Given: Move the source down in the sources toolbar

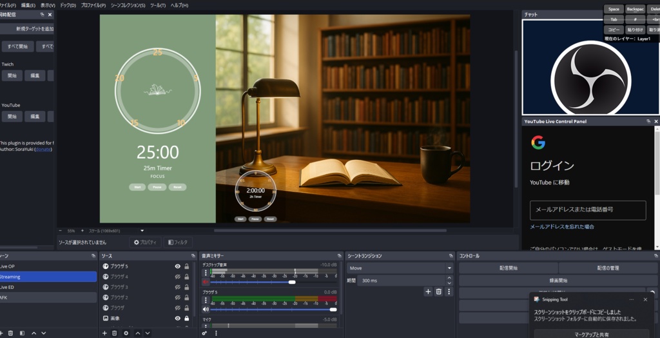Looking at the screenshot, I should (148, 333).
